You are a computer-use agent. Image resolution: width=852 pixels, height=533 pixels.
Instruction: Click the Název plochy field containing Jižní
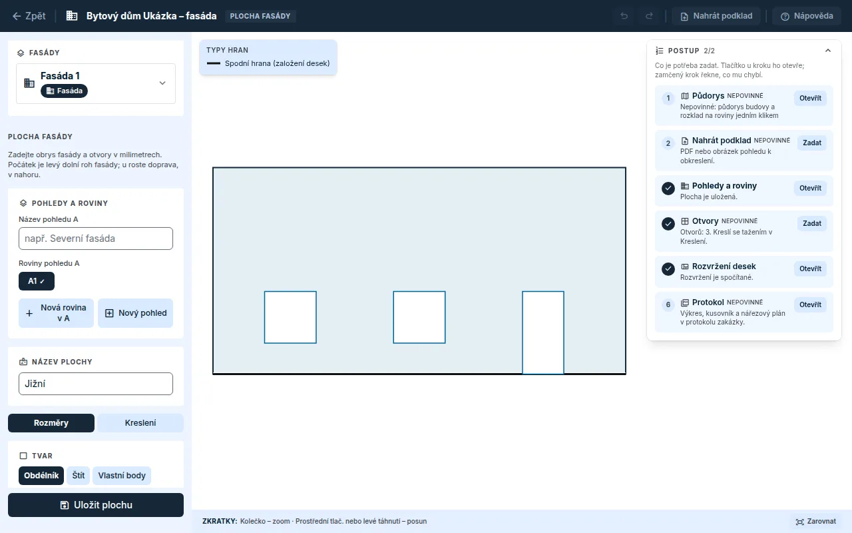click(96, 384)
